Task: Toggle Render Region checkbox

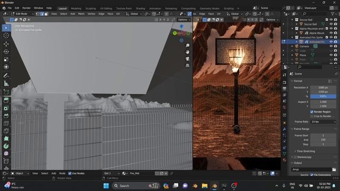Action: [312, 112]
